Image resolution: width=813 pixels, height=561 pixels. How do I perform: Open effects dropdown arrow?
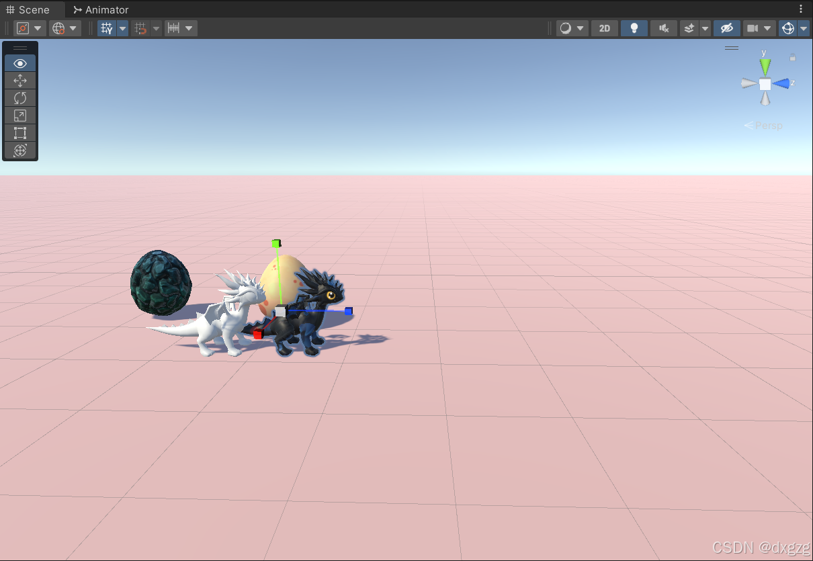(705, 28)
